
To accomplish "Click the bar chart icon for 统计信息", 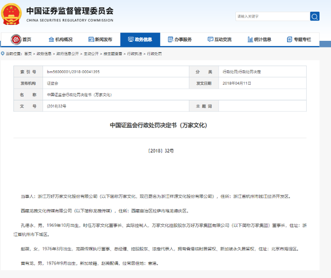I will tap(250, 39).
